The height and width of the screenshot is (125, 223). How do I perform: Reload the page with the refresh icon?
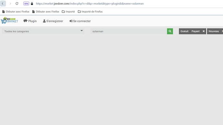[x=17, y=4]
